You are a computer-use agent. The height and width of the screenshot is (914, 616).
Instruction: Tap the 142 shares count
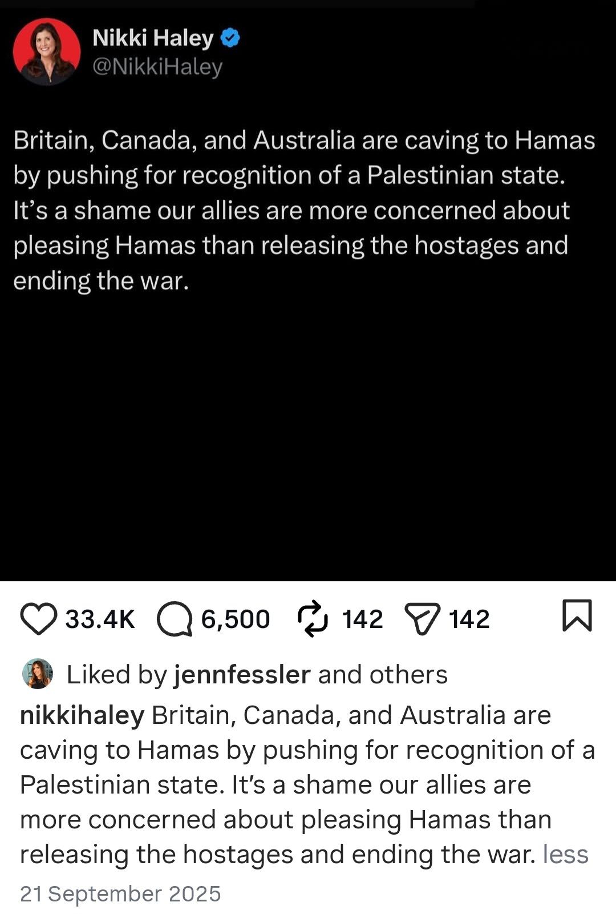(469, 619)
